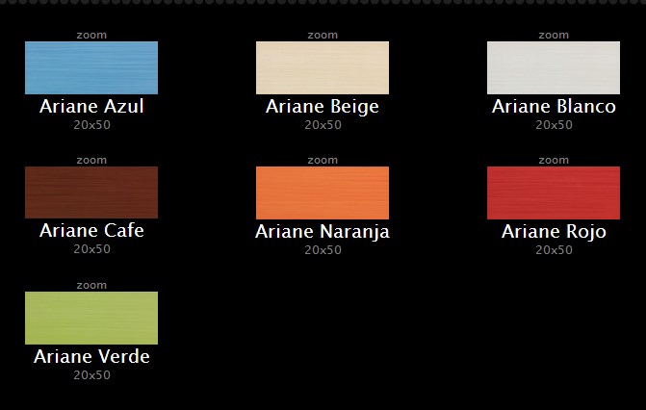Click the 20x50 size under Ariane Blanco

(x=555, y=125)
